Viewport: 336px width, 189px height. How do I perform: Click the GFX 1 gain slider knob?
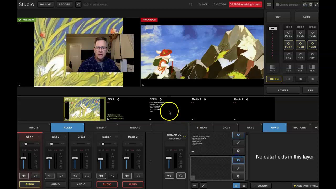click(x=26, y=144)
